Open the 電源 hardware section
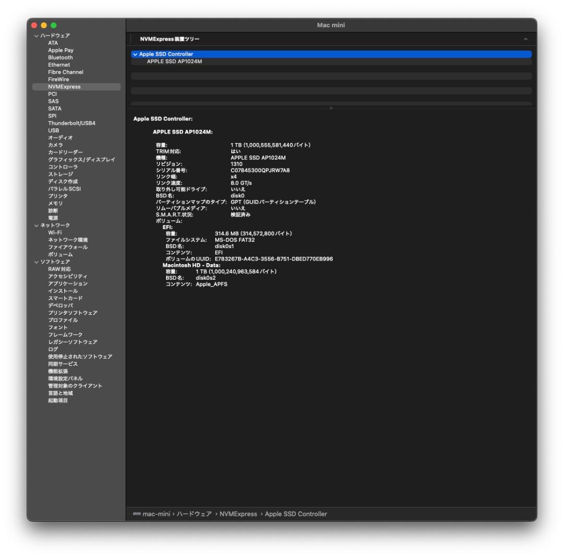The image size is (564, 557). coord(53,218)
